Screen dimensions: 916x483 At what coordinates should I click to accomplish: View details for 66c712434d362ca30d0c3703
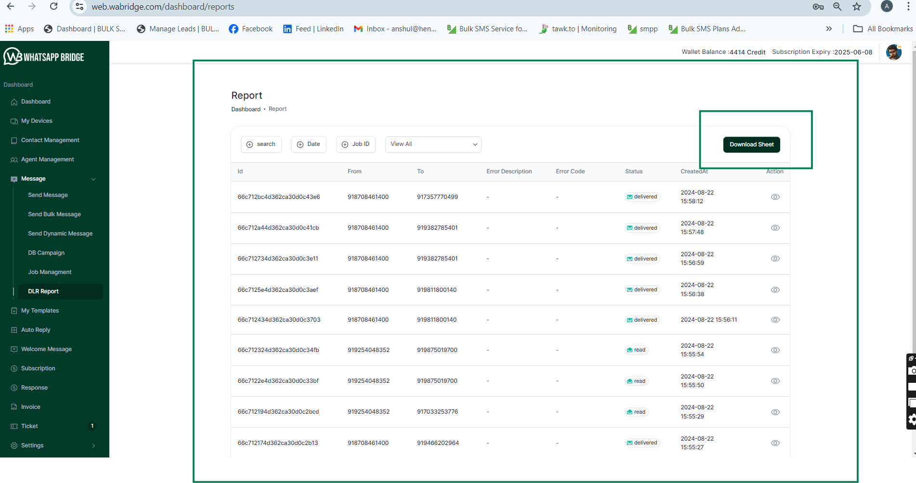click(x=775, y=320)
